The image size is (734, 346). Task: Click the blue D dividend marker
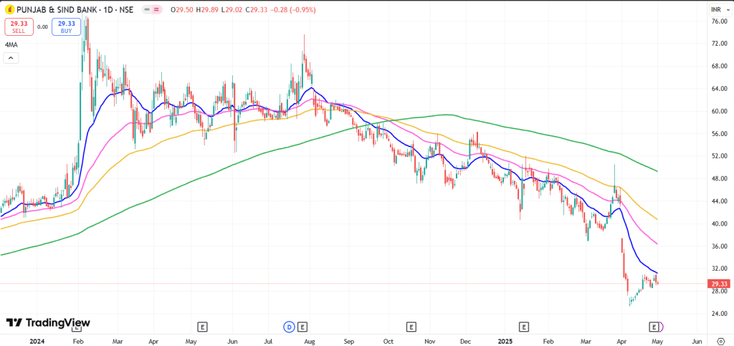pos(290,327)
